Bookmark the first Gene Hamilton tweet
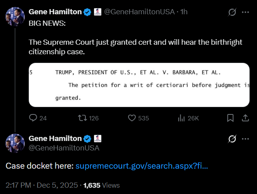This screenshot has height=194, width=257. (231, 118)
